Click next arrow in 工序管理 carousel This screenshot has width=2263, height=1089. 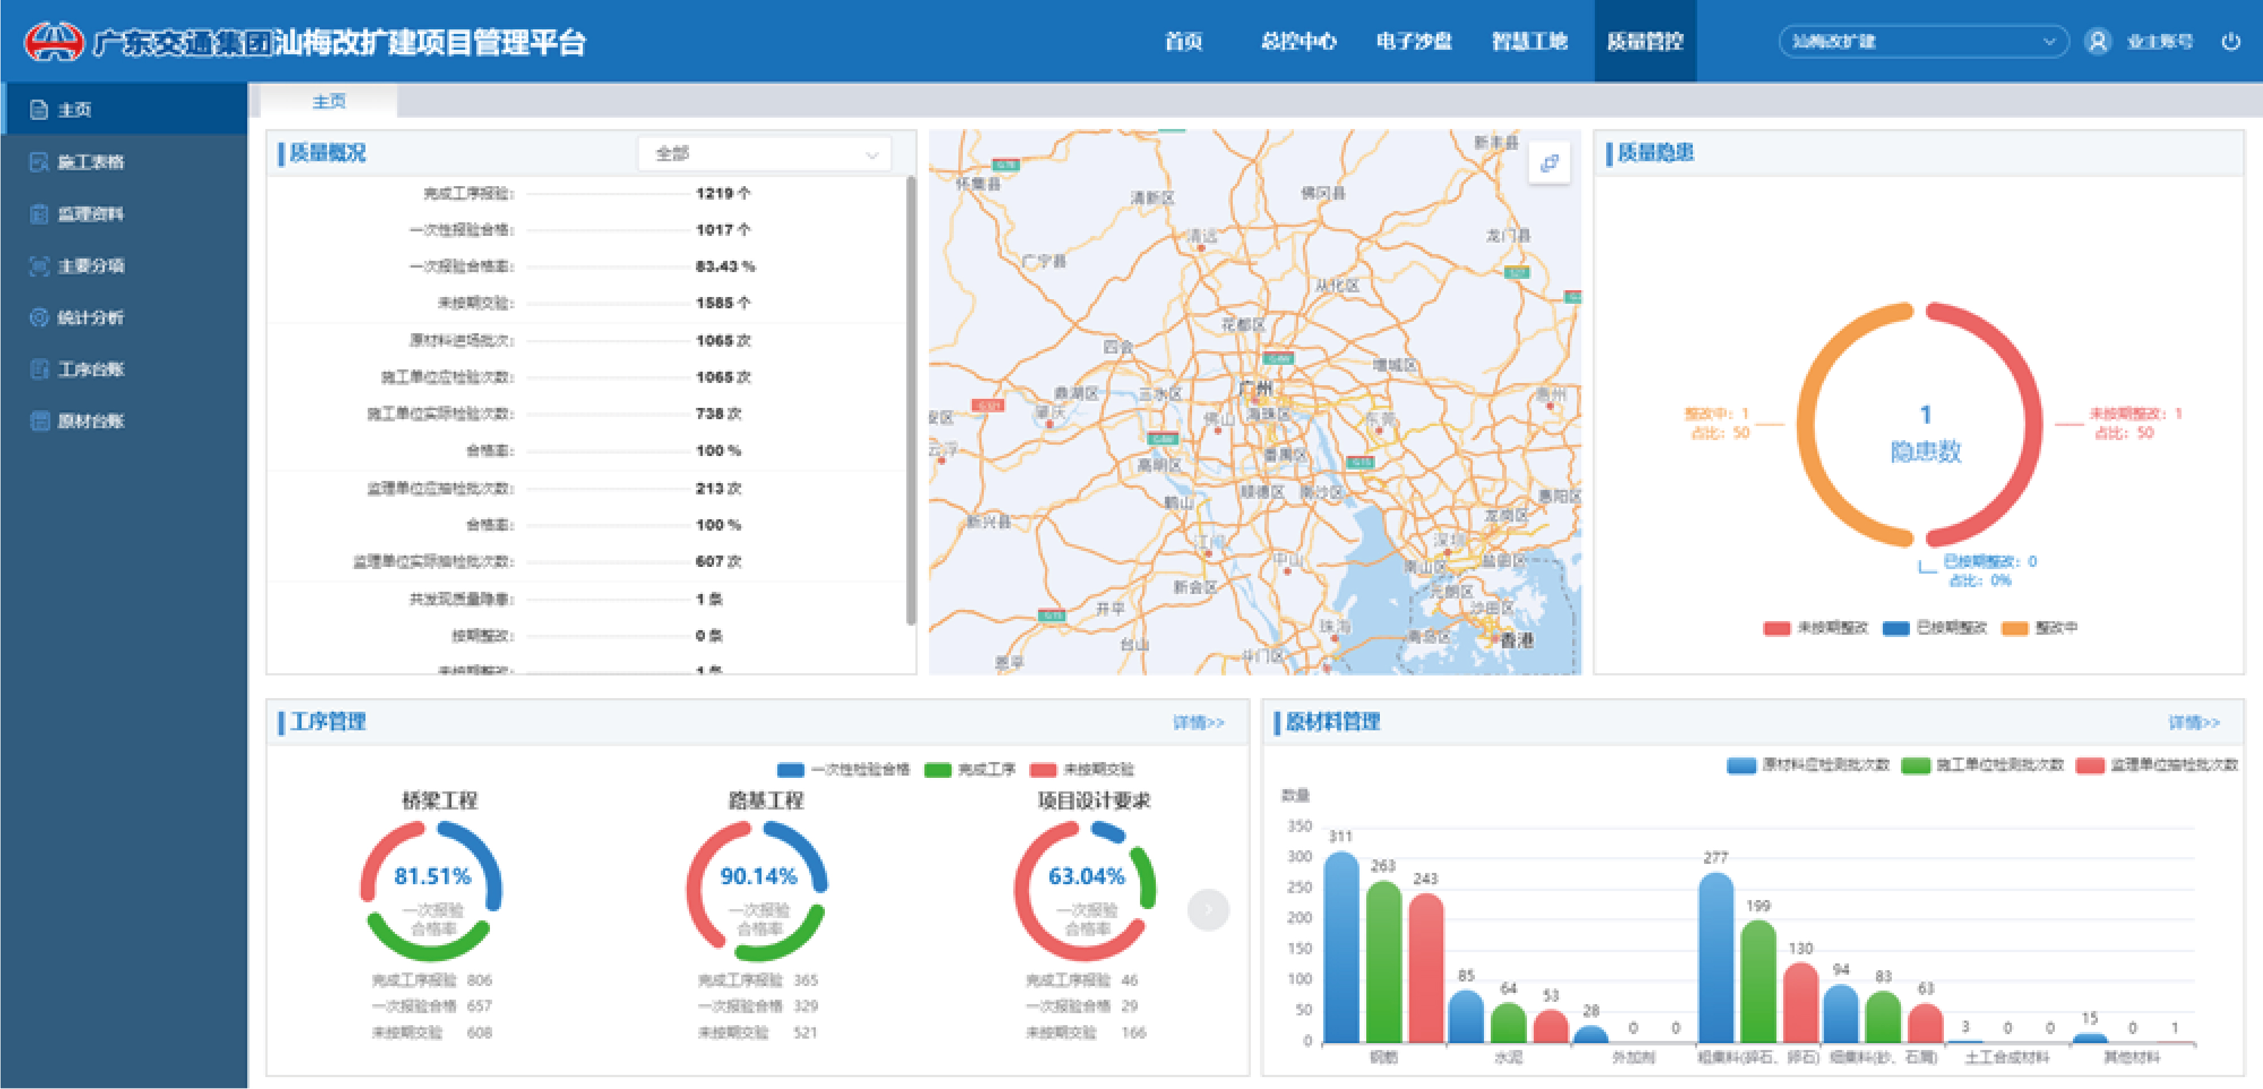(1208, 910)
